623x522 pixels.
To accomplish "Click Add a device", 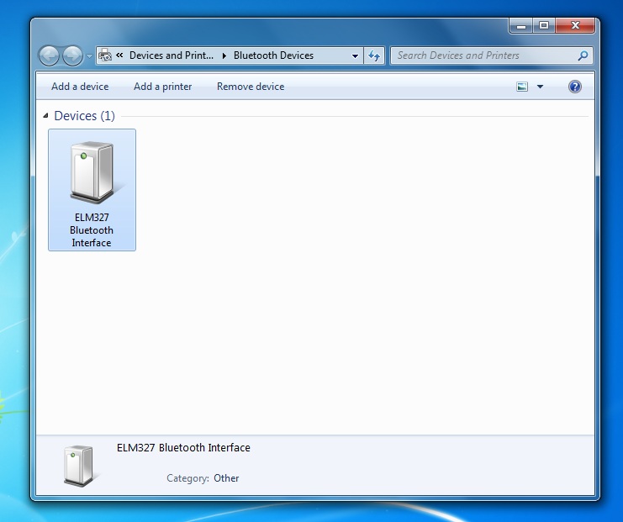I will (x=80, y=87).
